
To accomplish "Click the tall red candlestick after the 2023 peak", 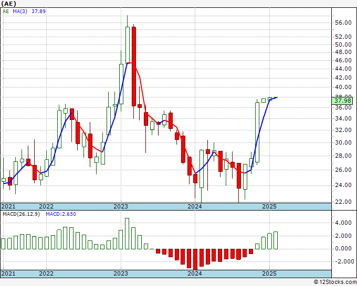I will 134,67.
